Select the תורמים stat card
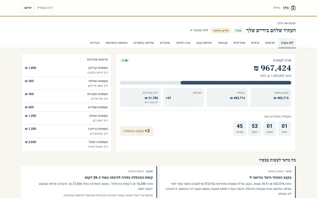The height and width of the screenshot is (198, 317). pos(184,97)
